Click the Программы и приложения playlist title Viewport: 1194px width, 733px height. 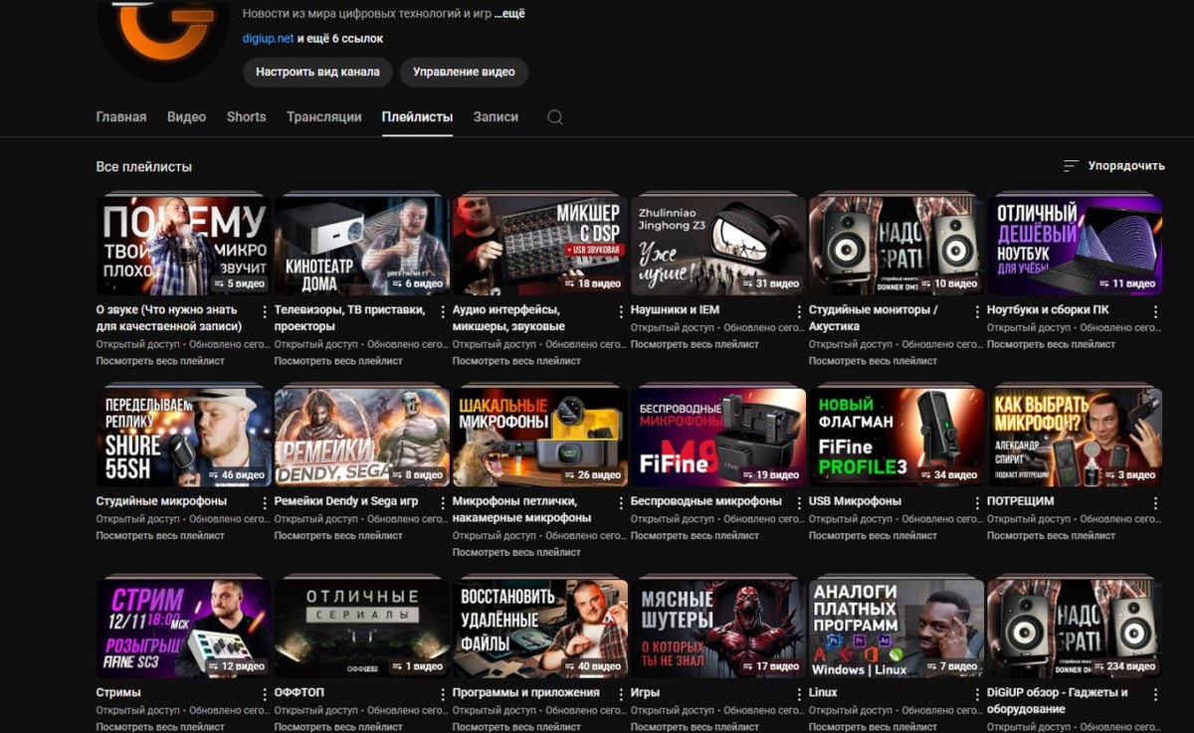(x=526, y=692)
